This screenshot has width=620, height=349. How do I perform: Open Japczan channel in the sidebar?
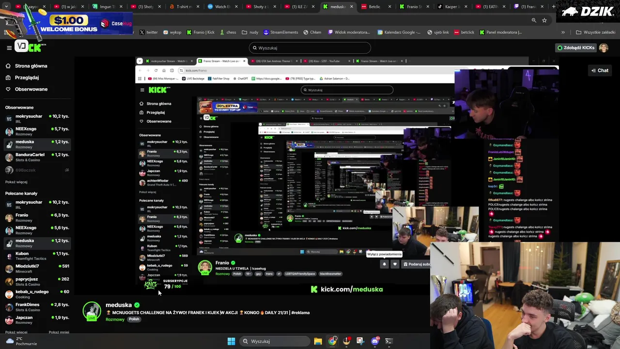click(x=37, y=320)
